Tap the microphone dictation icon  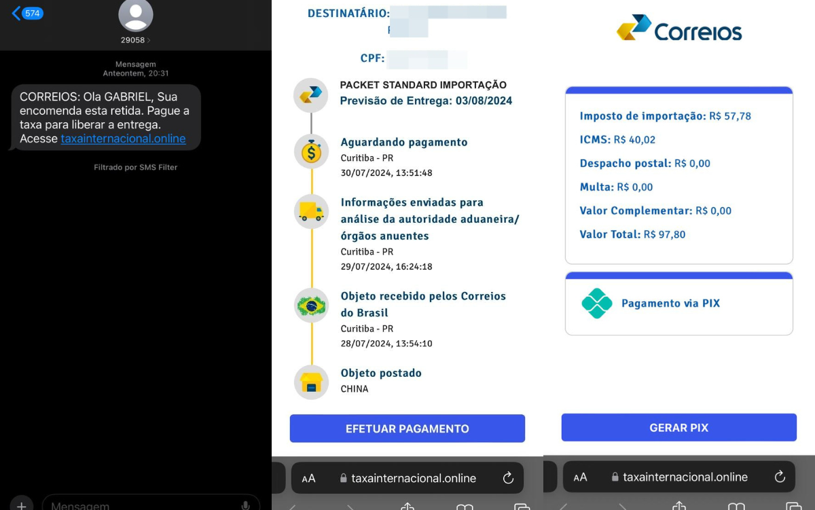pyautogui.click(x=246, y=506)
